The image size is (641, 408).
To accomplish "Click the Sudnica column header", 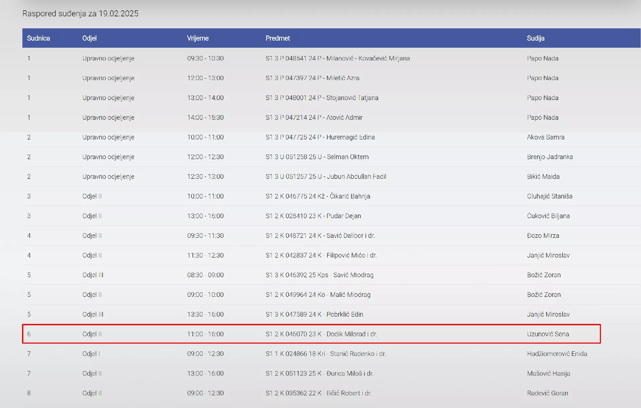I will 38,38.
